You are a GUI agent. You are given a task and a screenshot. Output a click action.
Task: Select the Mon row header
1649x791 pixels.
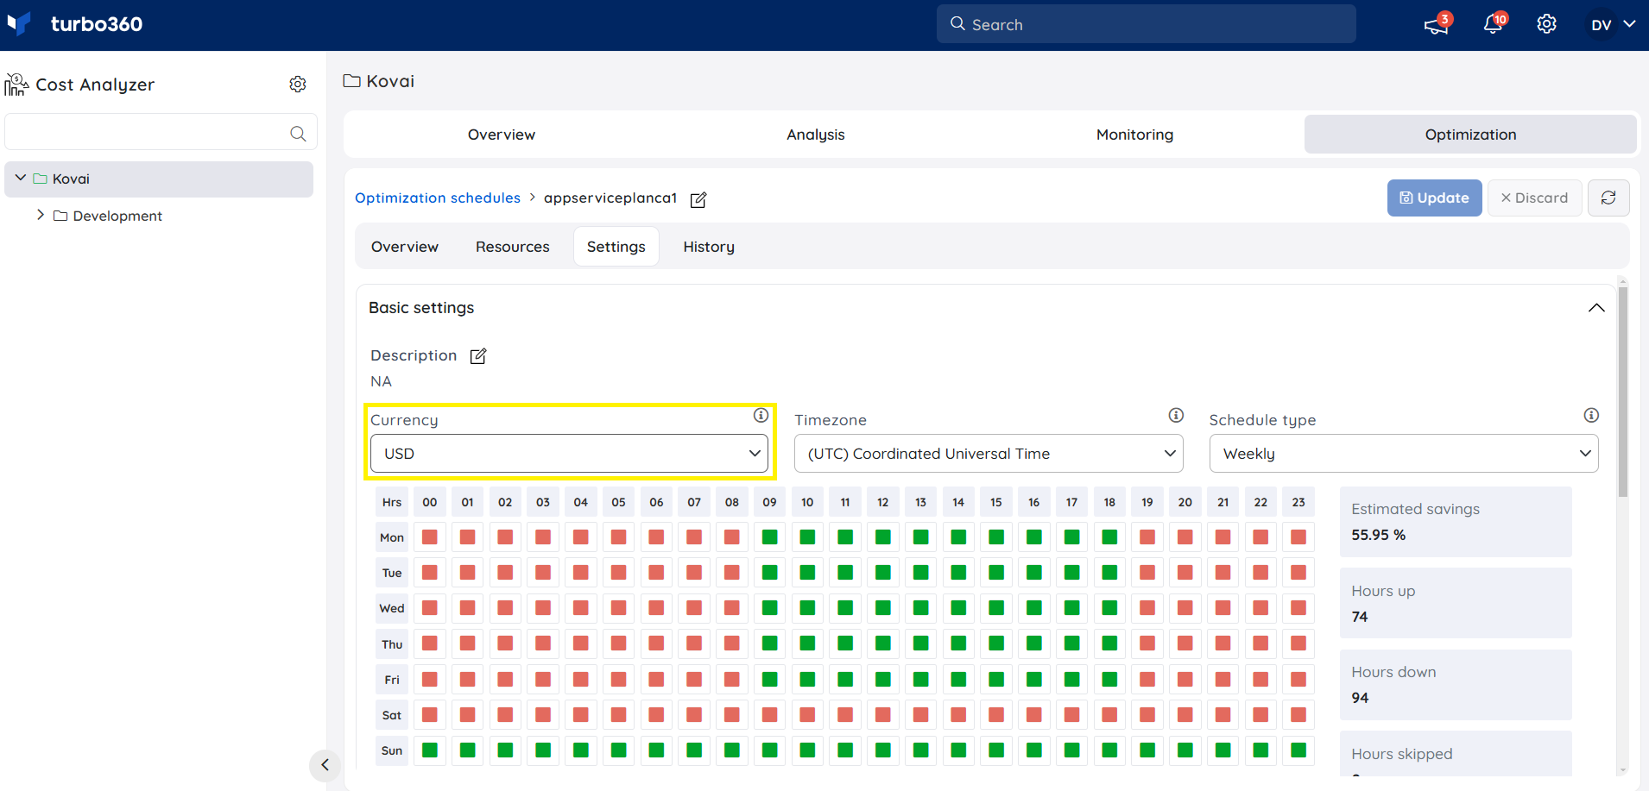[392, 537]
